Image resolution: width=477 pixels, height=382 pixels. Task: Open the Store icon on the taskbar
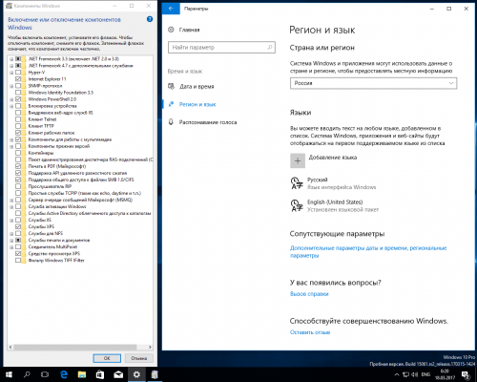(x=100, y=374)
